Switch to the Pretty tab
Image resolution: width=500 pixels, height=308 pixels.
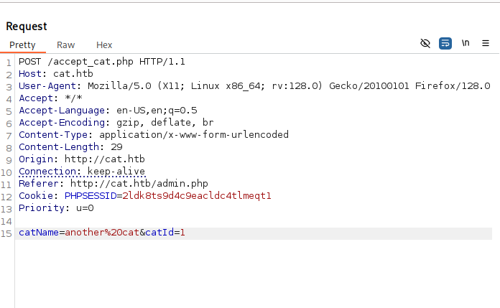point(22,45)
